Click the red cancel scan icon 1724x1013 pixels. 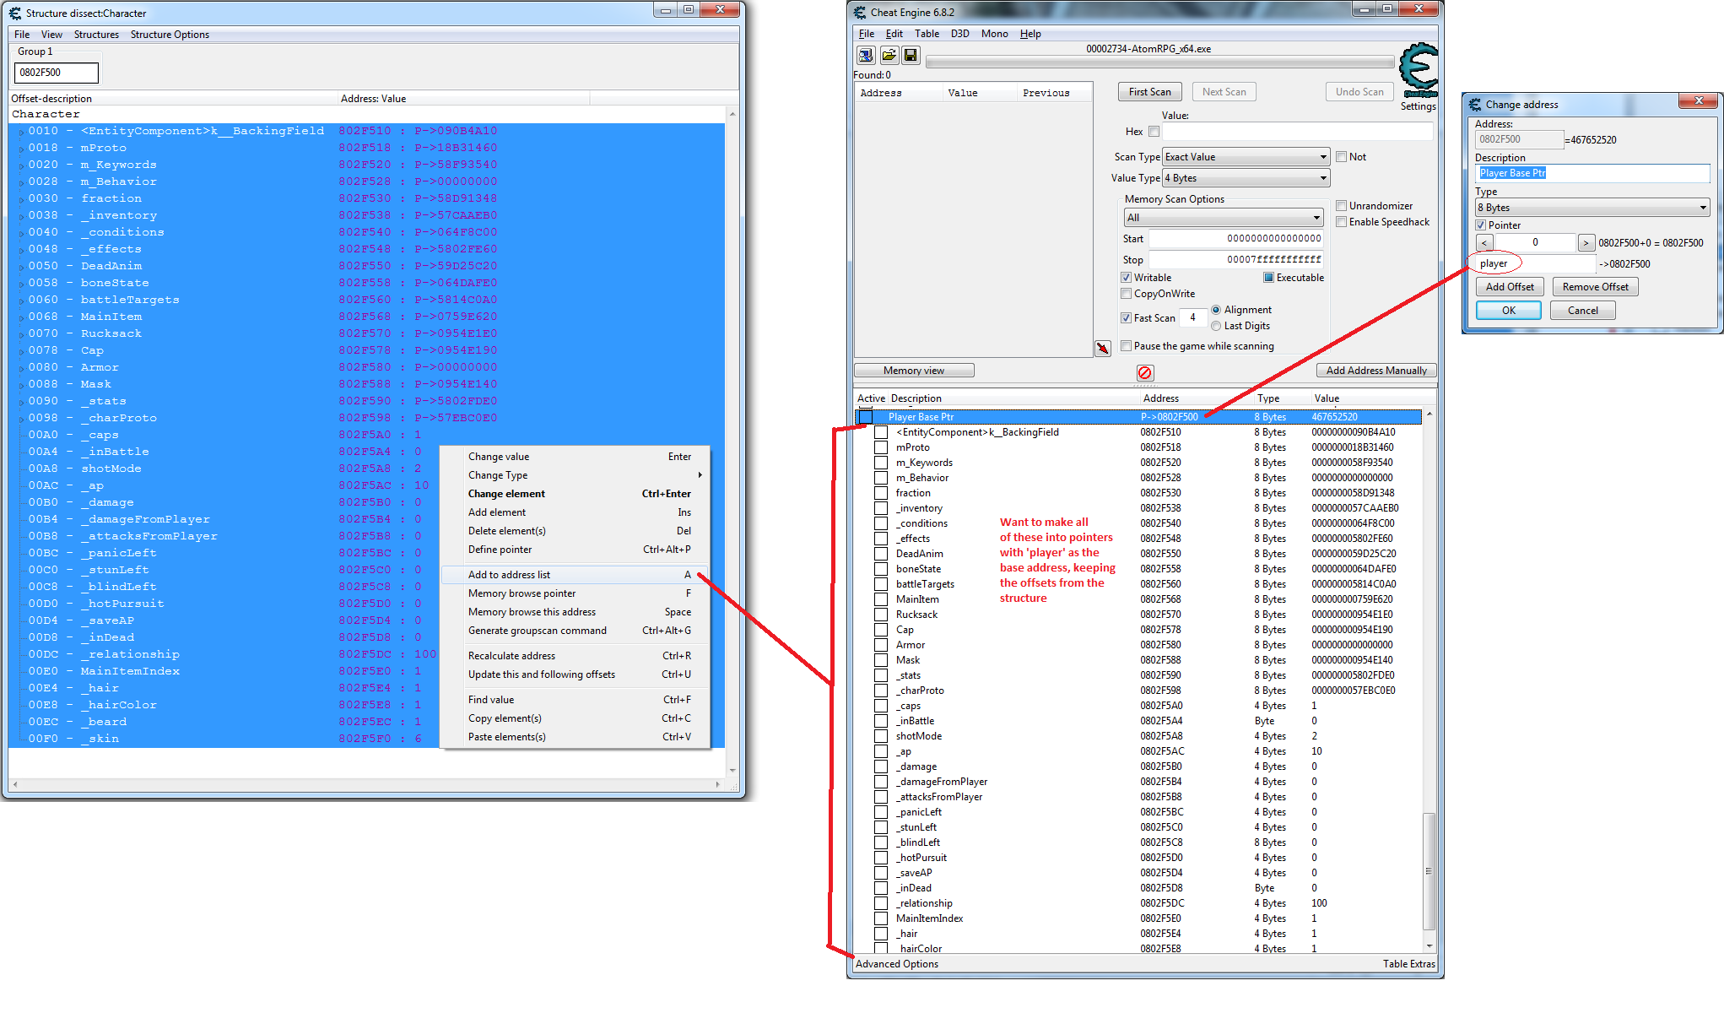click(x=1145, y=372)
